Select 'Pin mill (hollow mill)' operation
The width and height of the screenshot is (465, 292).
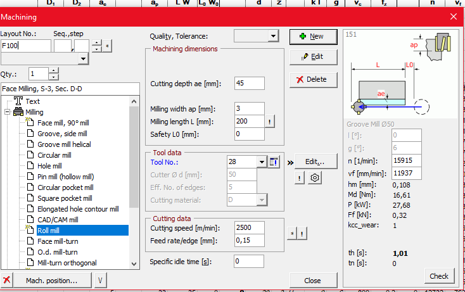pos(65,177)
